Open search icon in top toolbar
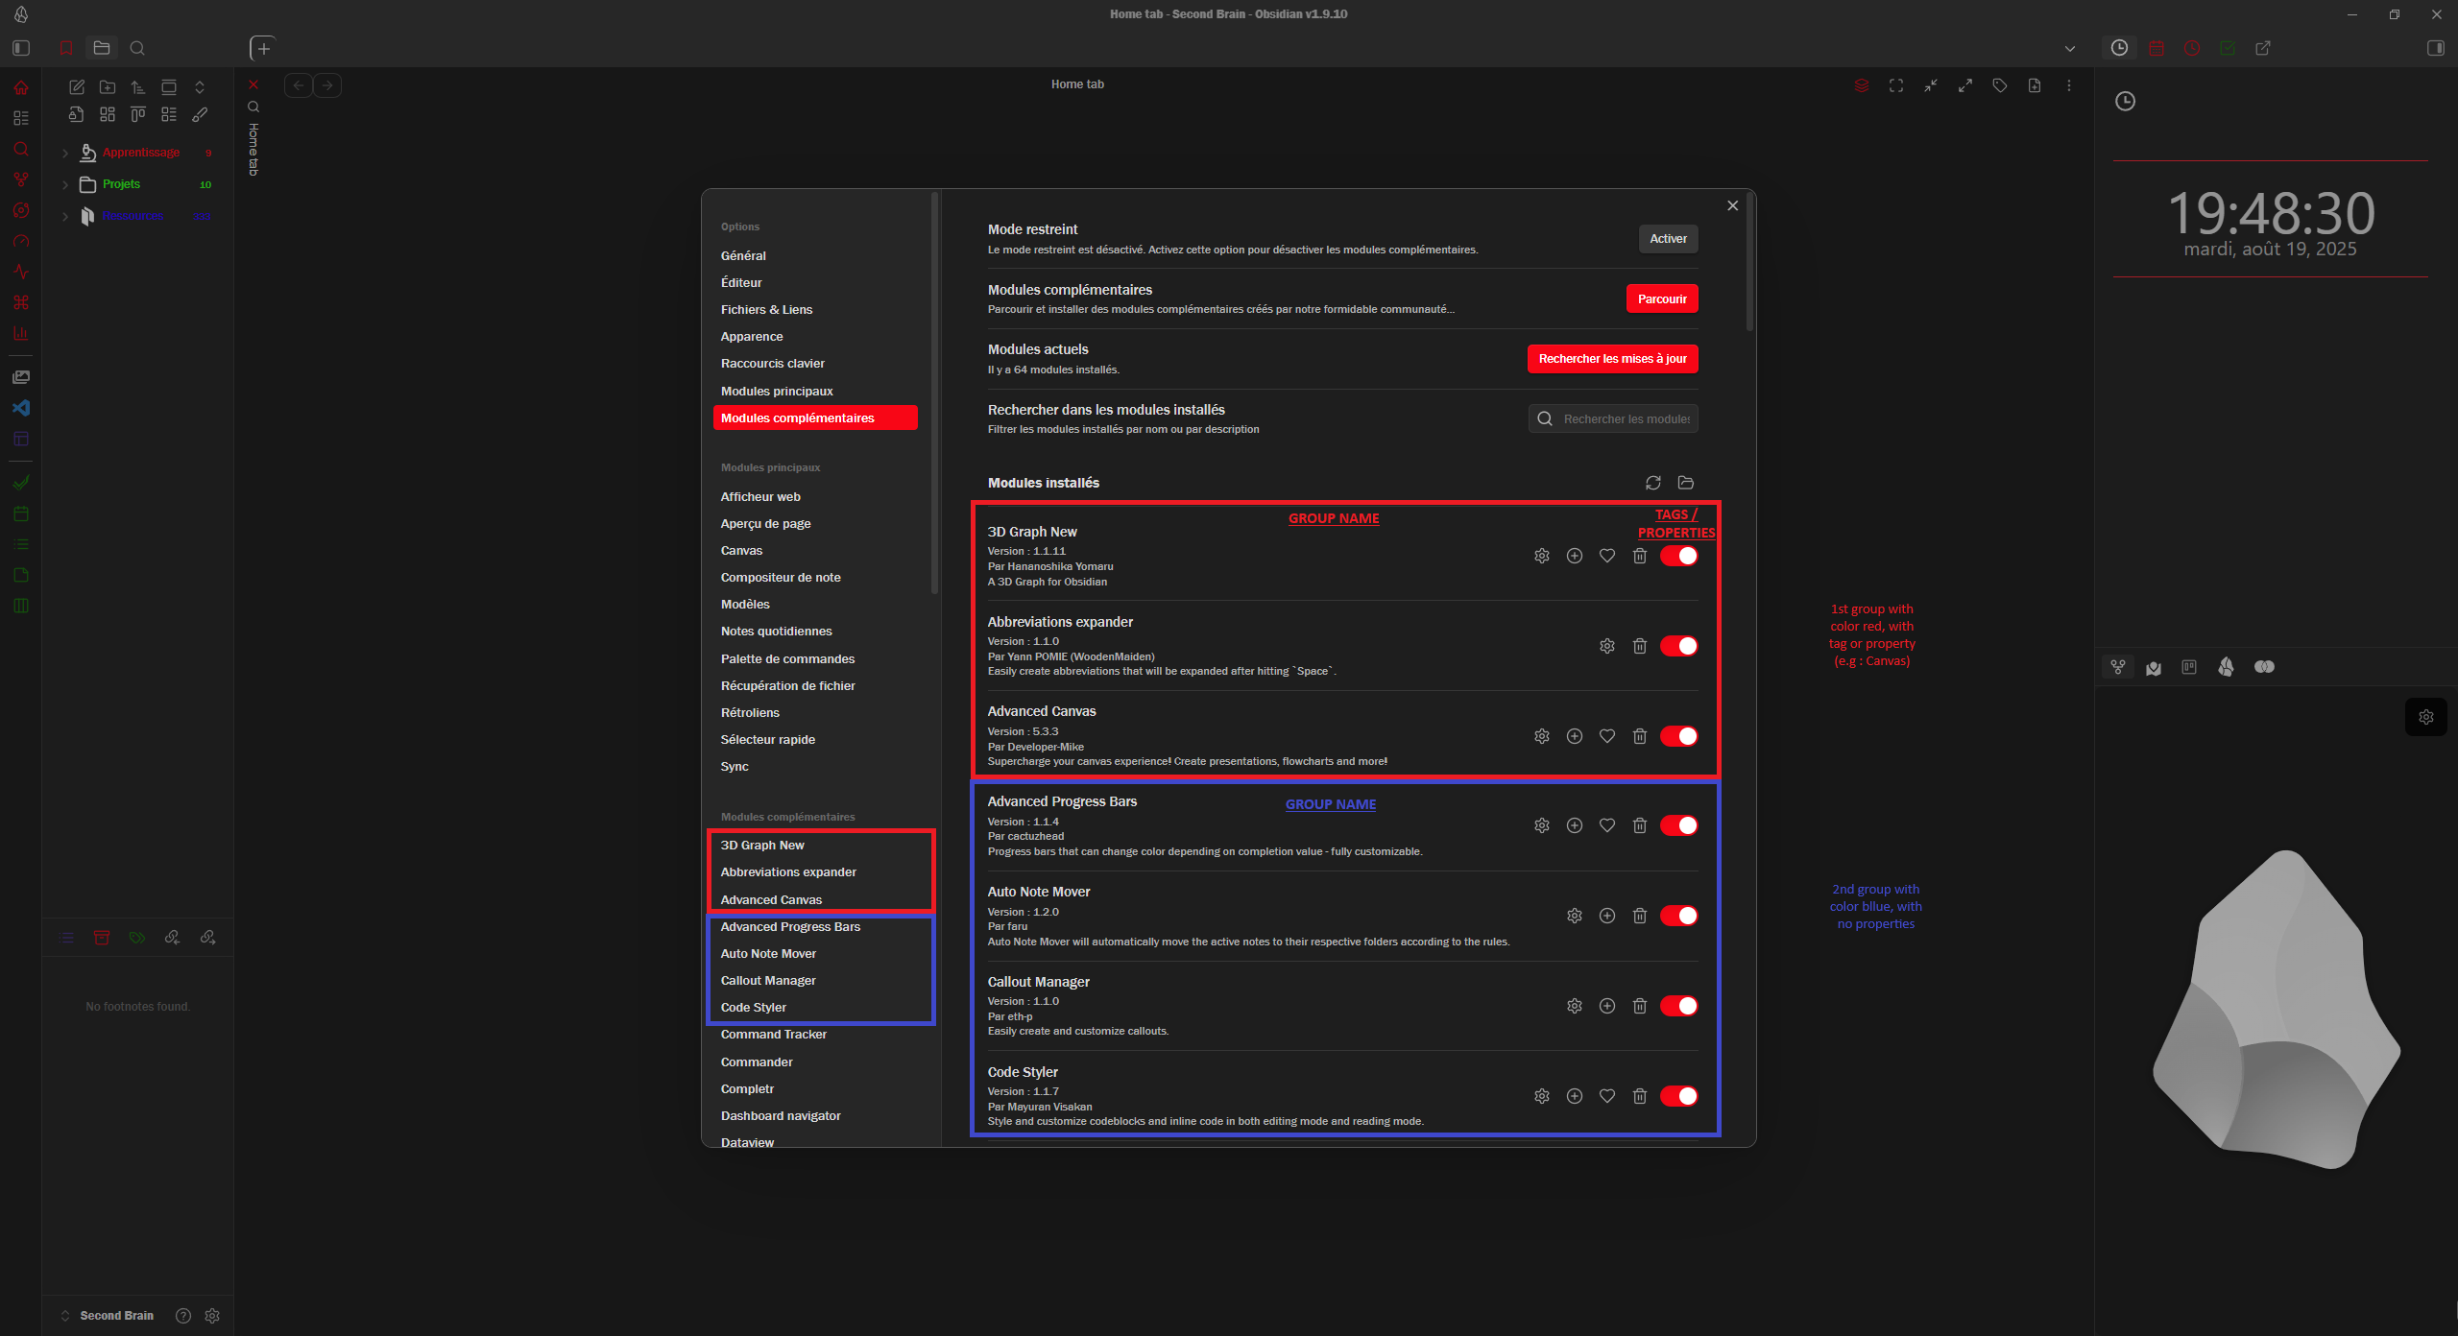 point(137,48)
